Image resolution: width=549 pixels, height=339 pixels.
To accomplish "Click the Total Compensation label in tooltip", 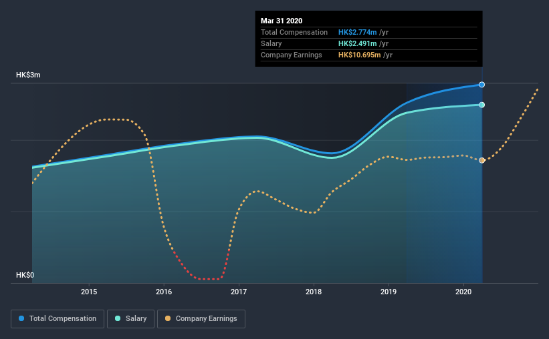I will coord(294,32).
